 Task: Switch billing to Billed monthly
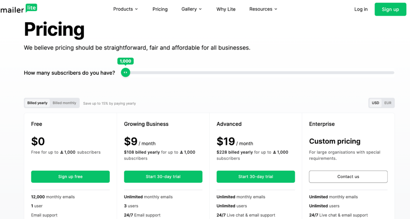pyautogui.click(x=65, y=103)
